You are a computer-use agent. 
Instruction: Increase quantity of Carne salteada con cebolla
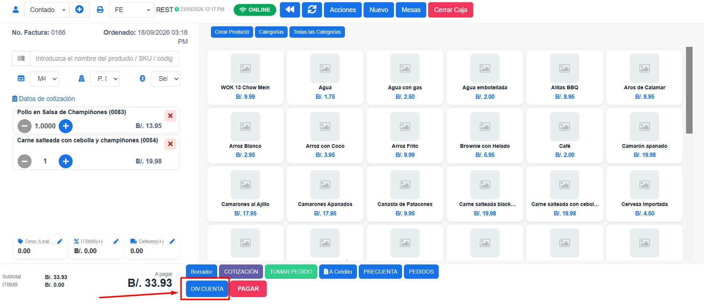(x=66, y=161)
